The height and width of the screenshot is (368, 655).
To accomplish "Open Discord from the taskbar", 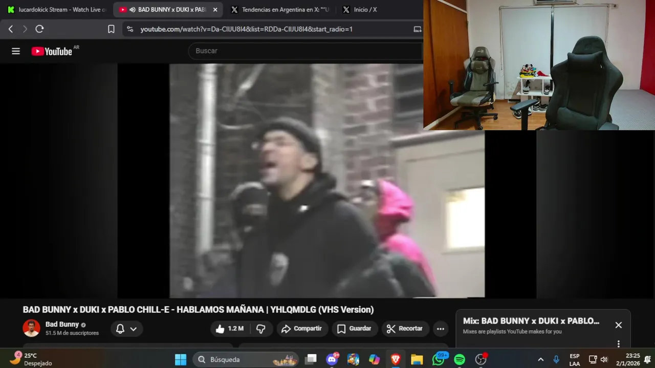I will pyautogui.click(x=332, y=359).
